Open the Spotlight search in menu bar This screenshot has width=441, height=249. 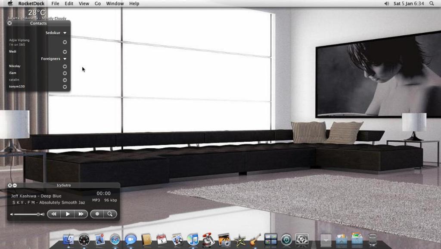point(432,3)
